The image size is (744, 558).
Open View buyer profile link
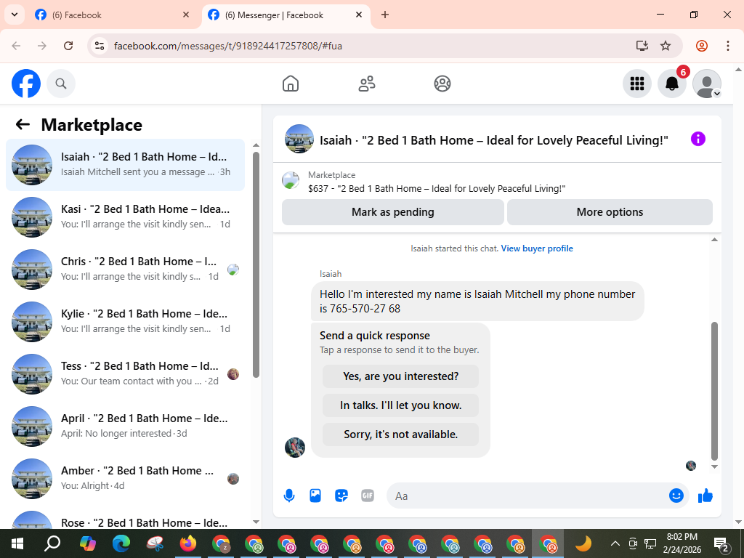pyautogui.click(x=537, y=248)
